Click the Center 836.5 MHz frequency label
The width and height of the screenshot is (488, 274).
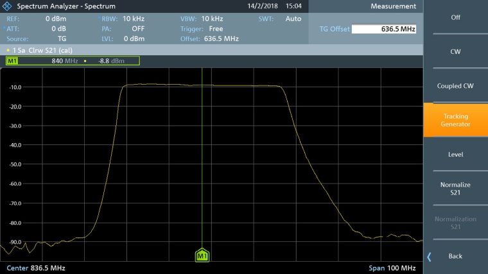(36, 268)
